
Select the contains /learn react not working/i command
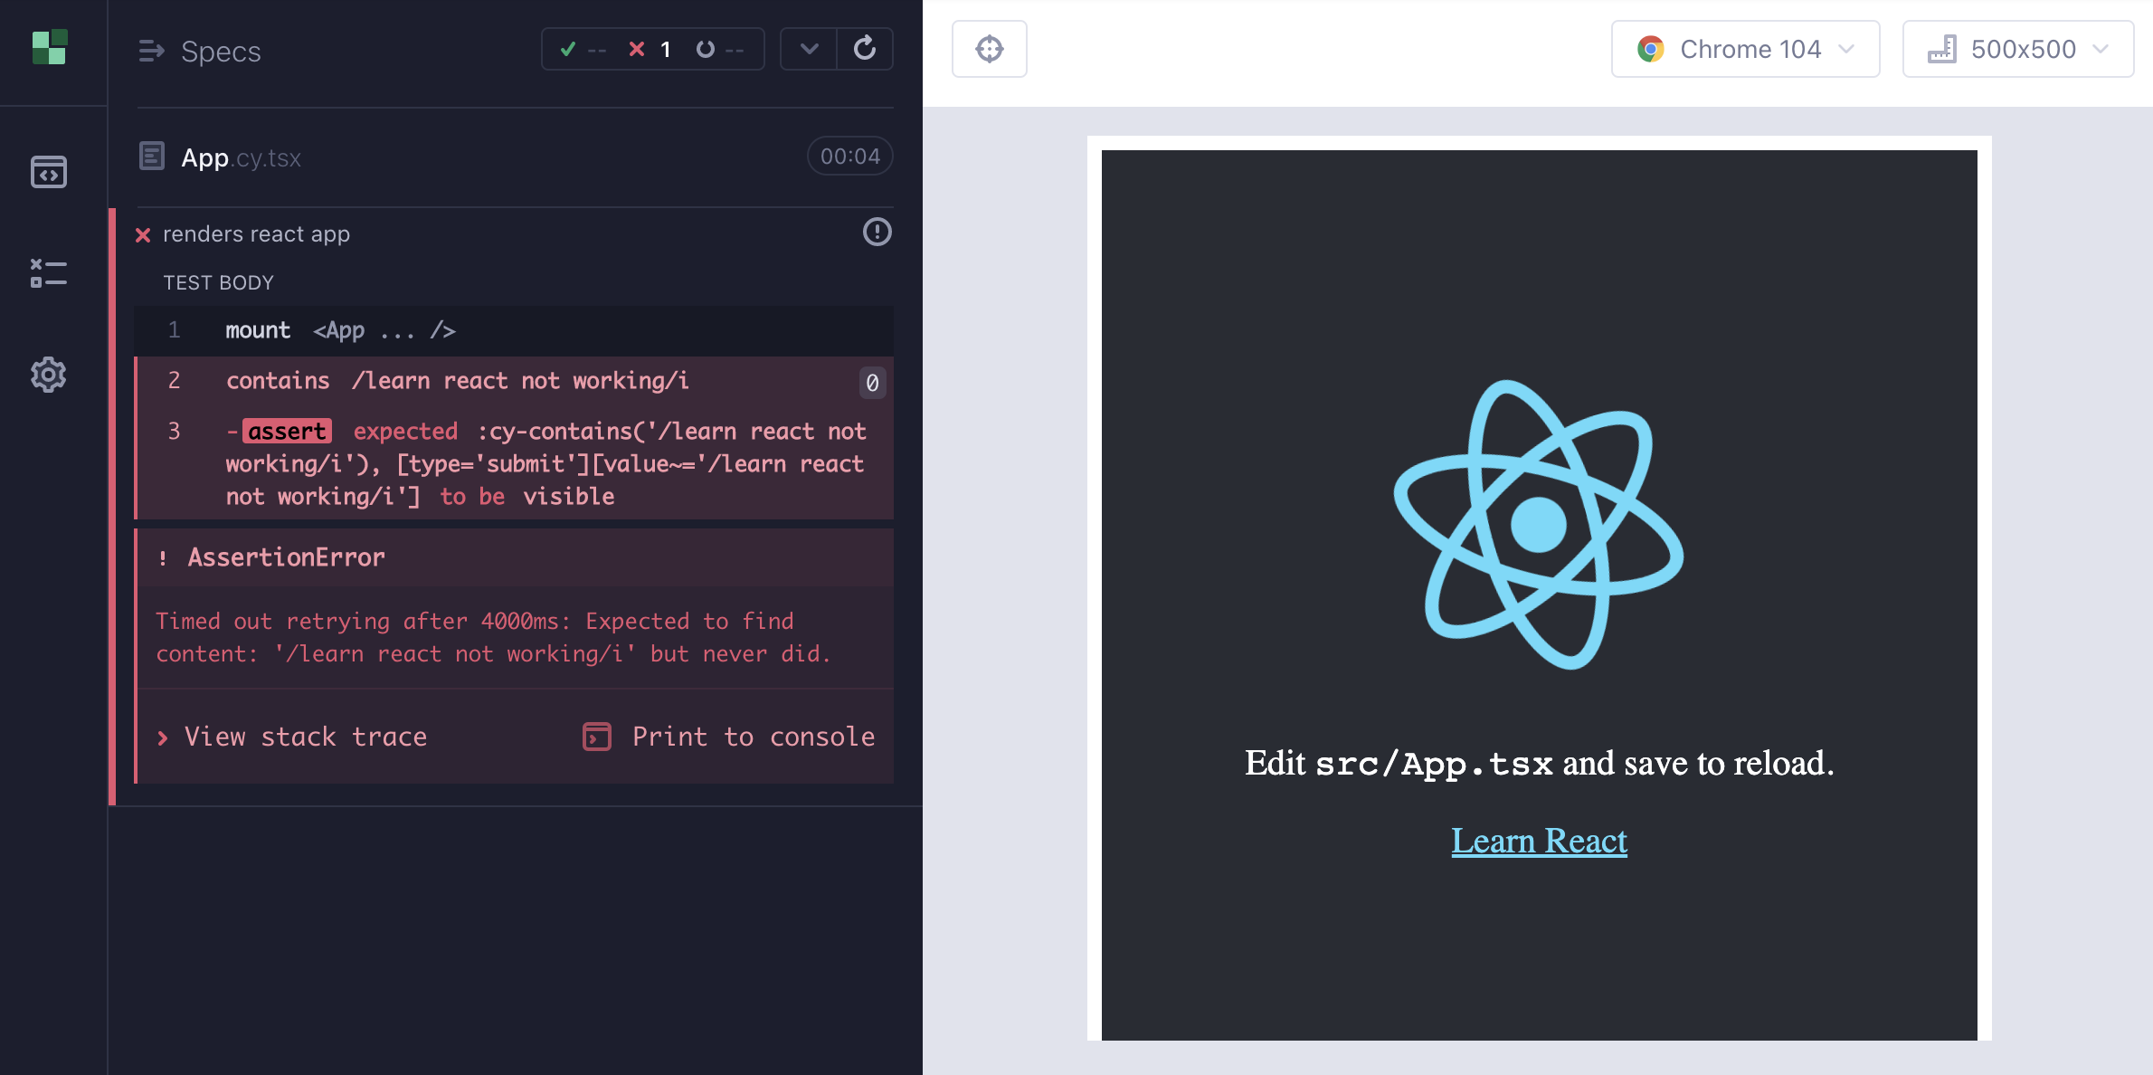point(514,381)
